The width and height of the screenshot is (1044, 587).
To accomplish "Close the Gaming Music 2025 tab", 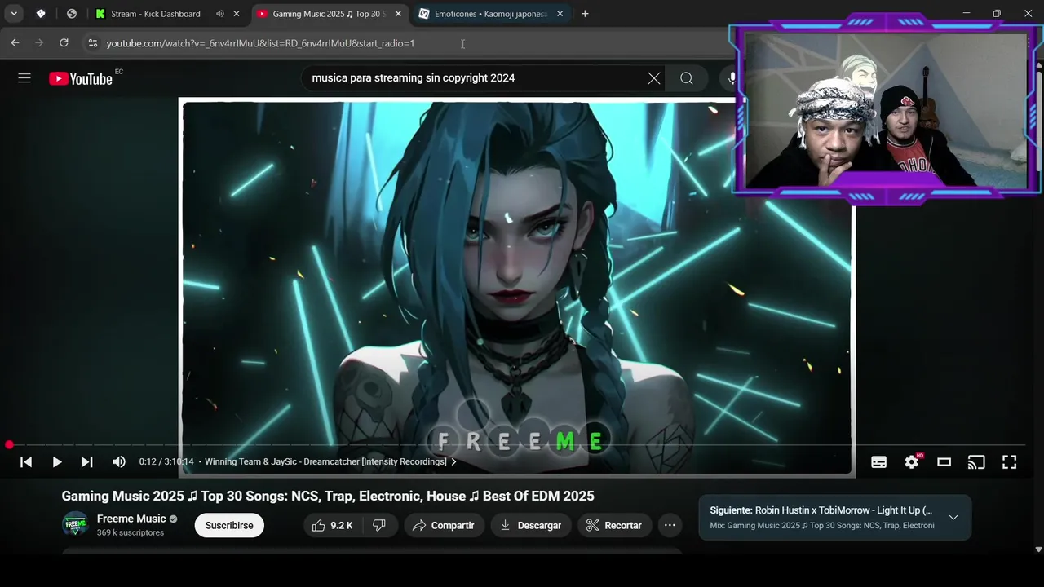I will (398, 14).
